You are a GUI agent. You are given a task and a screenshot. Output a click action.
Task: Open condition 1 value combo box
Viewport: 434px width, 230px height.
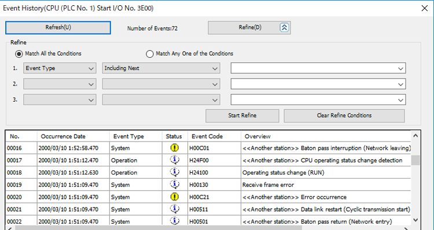pos(318,68)
